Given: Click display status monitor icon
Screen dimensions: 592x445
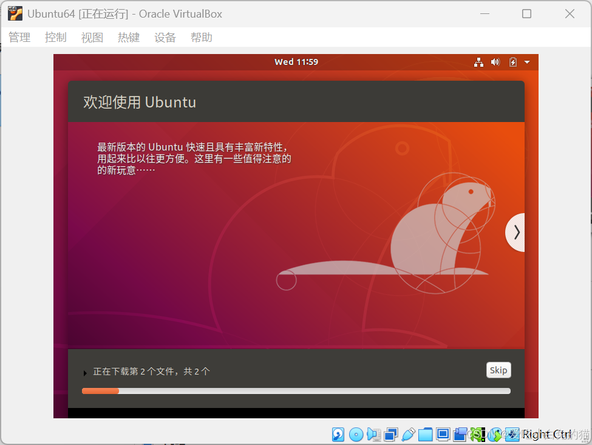Looking at the screenshot, I should tap(443, 435).
